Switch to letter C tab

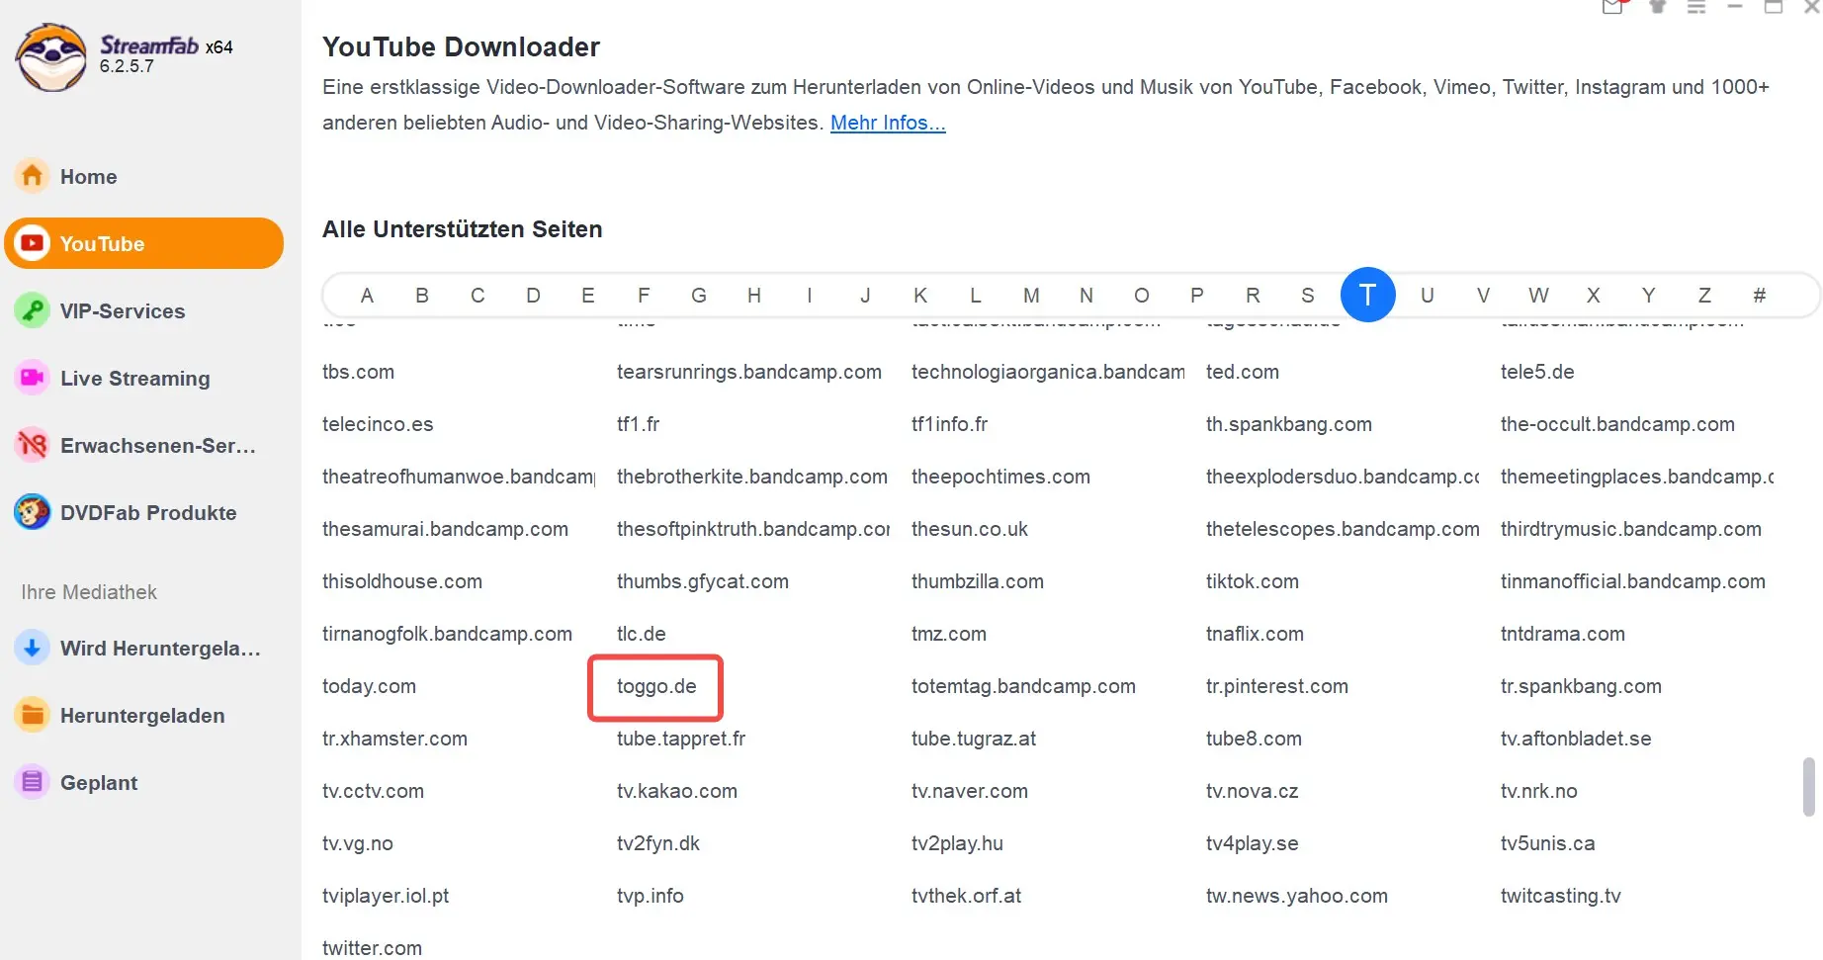[477, 295]
